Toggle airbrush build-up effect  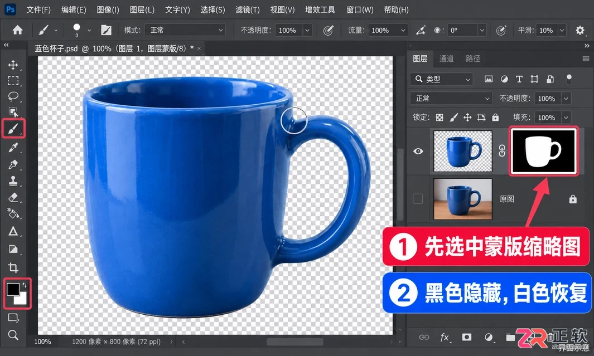pyautogui.click(x=421, y=30)
